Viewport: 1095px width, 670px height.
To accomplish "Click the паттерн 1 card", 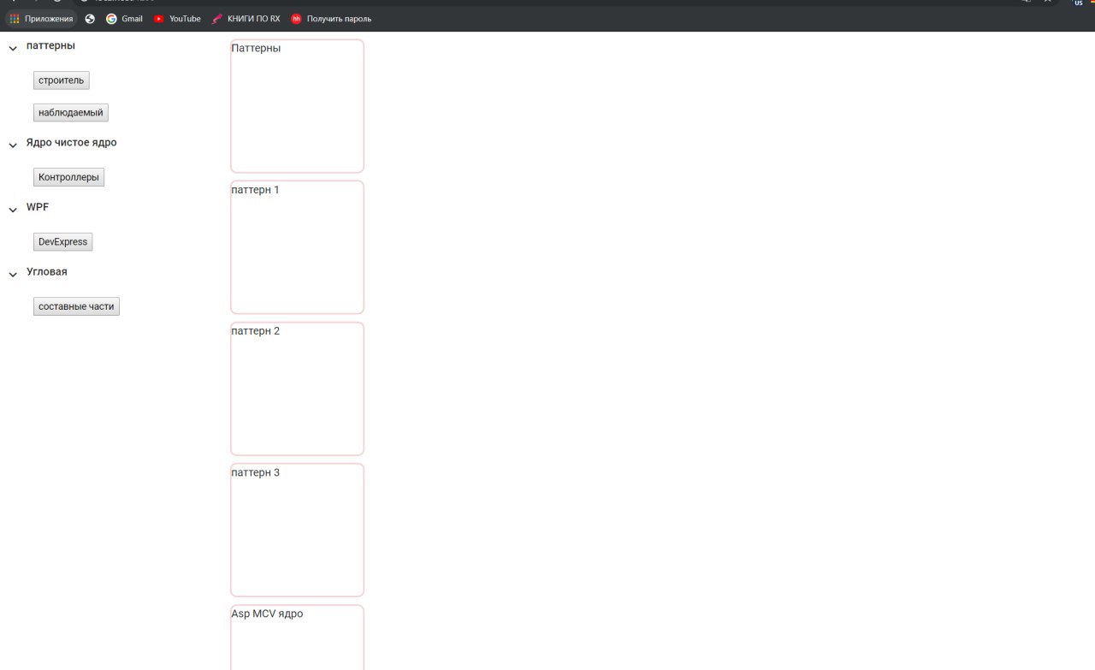I will tap(297, 247).
